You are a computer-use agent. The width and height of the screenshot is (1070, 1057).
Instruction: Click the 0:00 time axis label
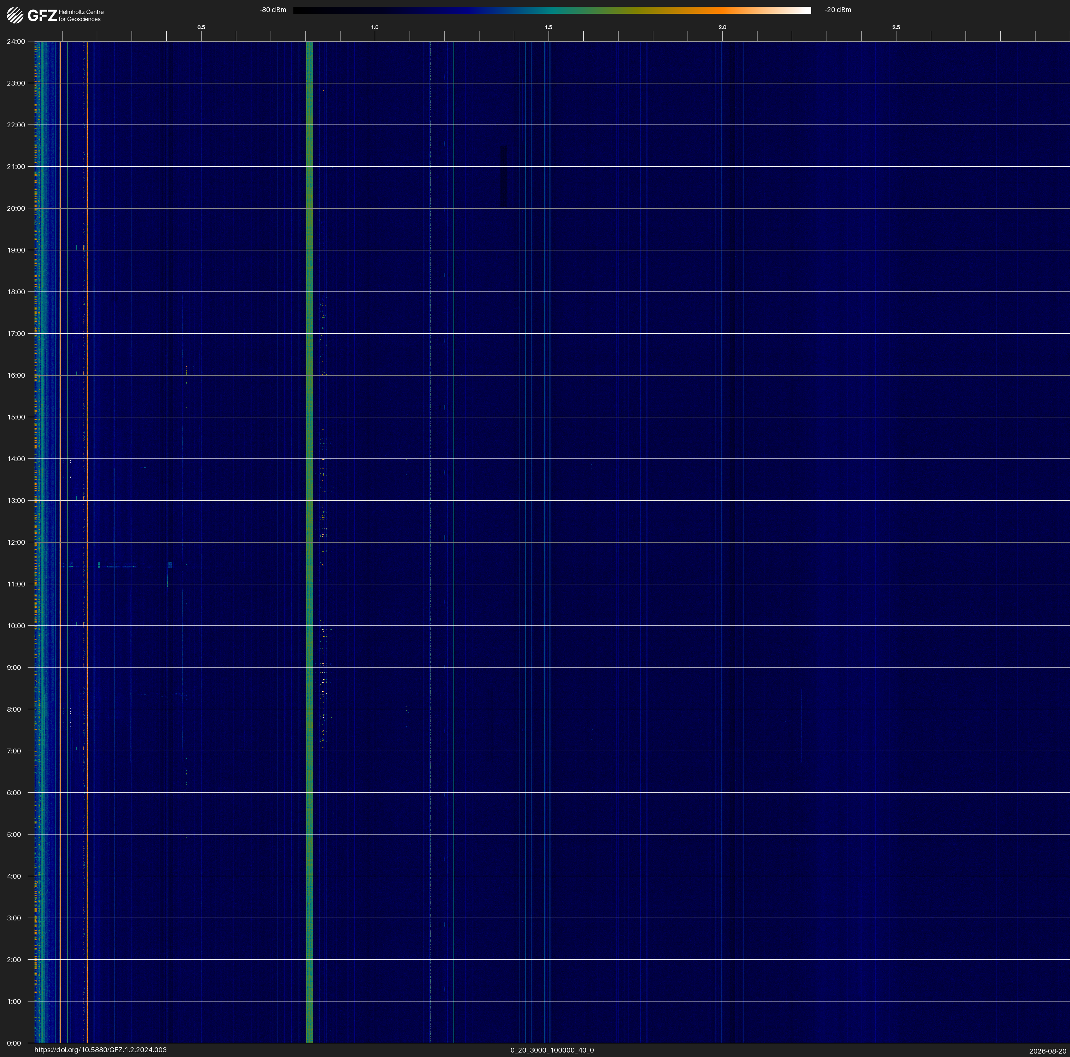14,1043
